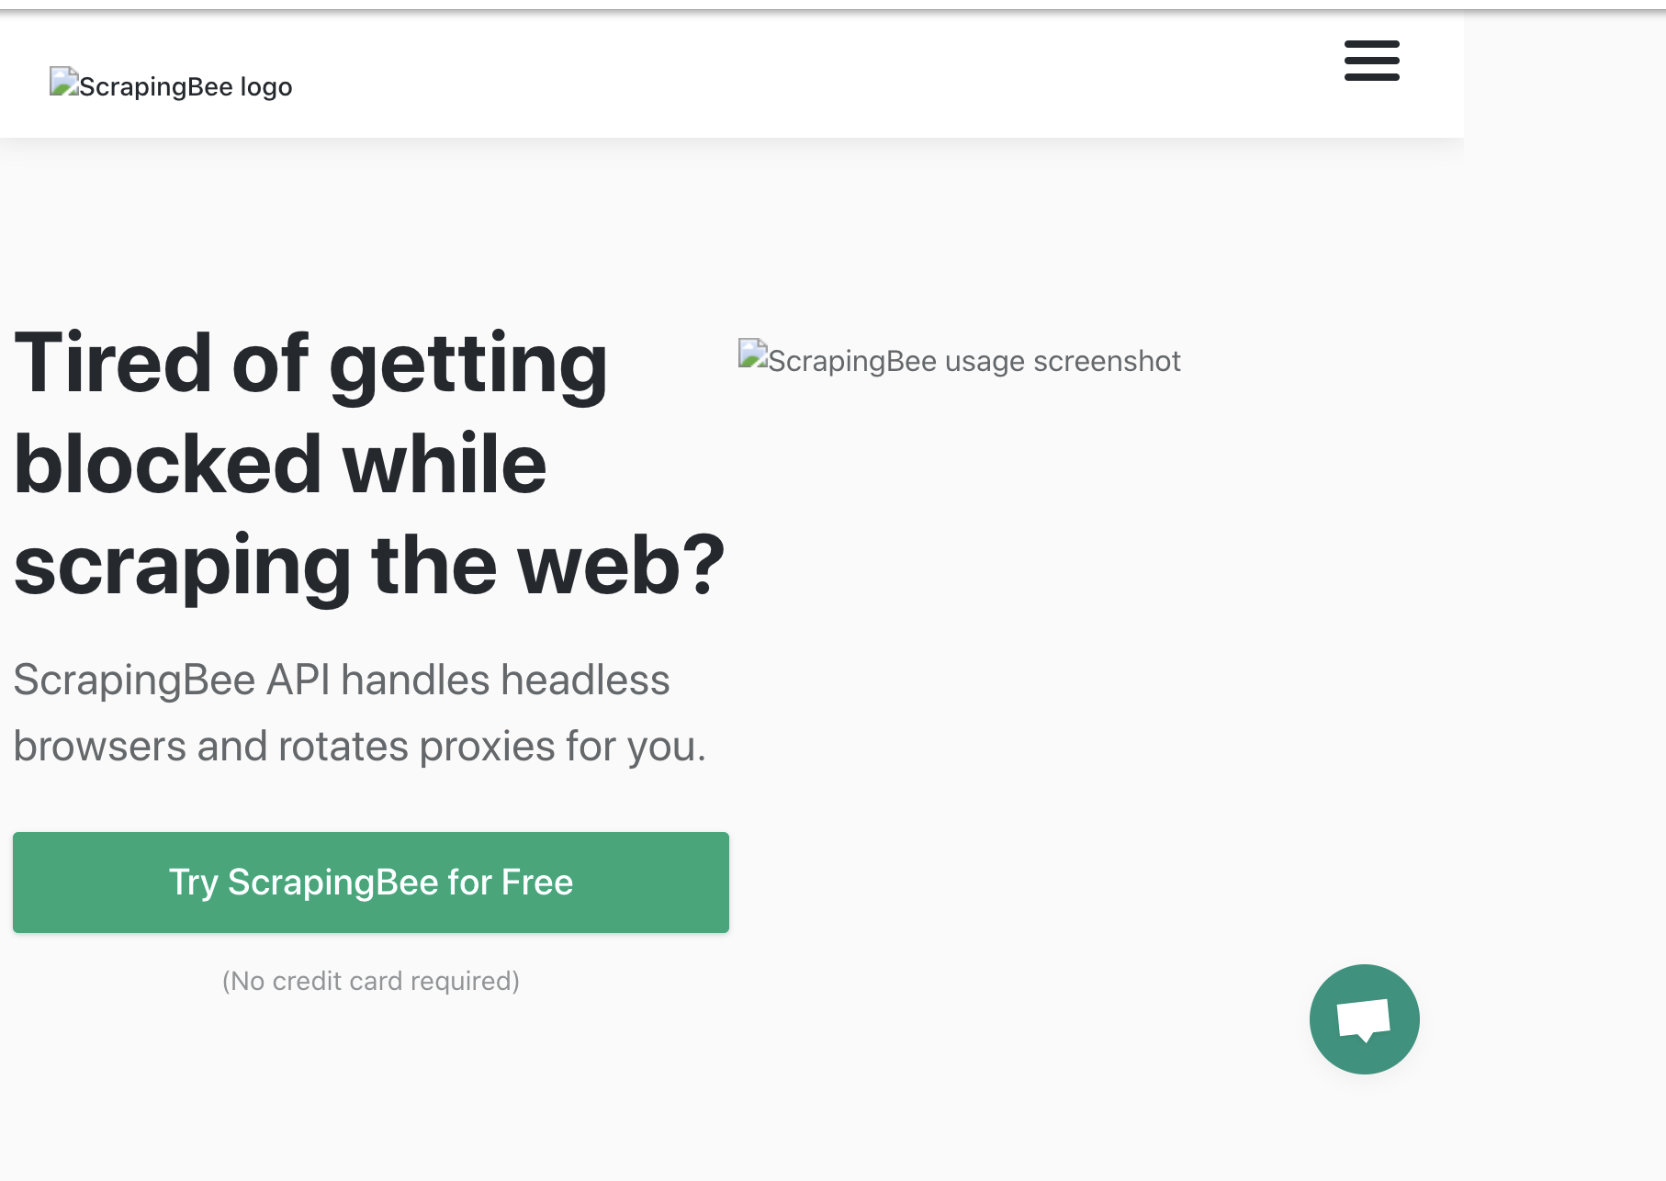Screen dimensions: 1666x1181
Task: Click 'Try ScrapingBee for Free'
Action: [x=370, y=882]
